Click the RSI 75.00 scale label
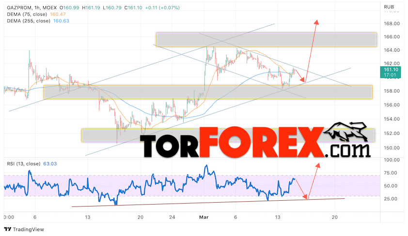Viewport: 408px width, 236px height. (391, 173)
